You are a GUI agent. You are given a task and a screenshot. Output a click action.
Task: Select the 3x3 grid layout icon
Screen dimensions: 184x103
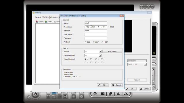[54, 97]
